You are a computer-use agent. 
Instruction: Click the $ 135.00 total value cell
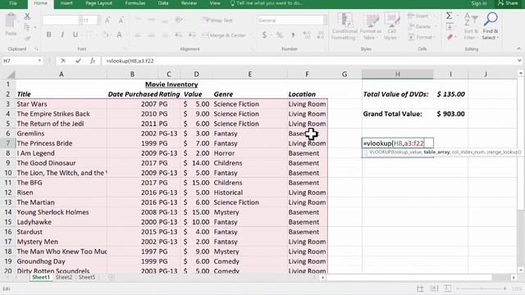[x=450, y=94]
